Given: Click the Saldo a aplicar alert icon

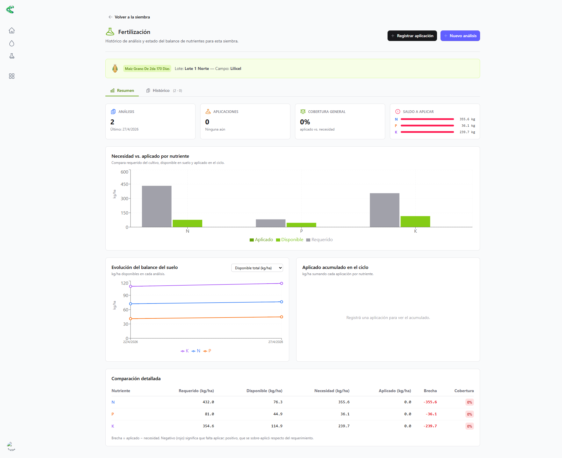Looking at the screenshot, I should click(x=397, y=112).
